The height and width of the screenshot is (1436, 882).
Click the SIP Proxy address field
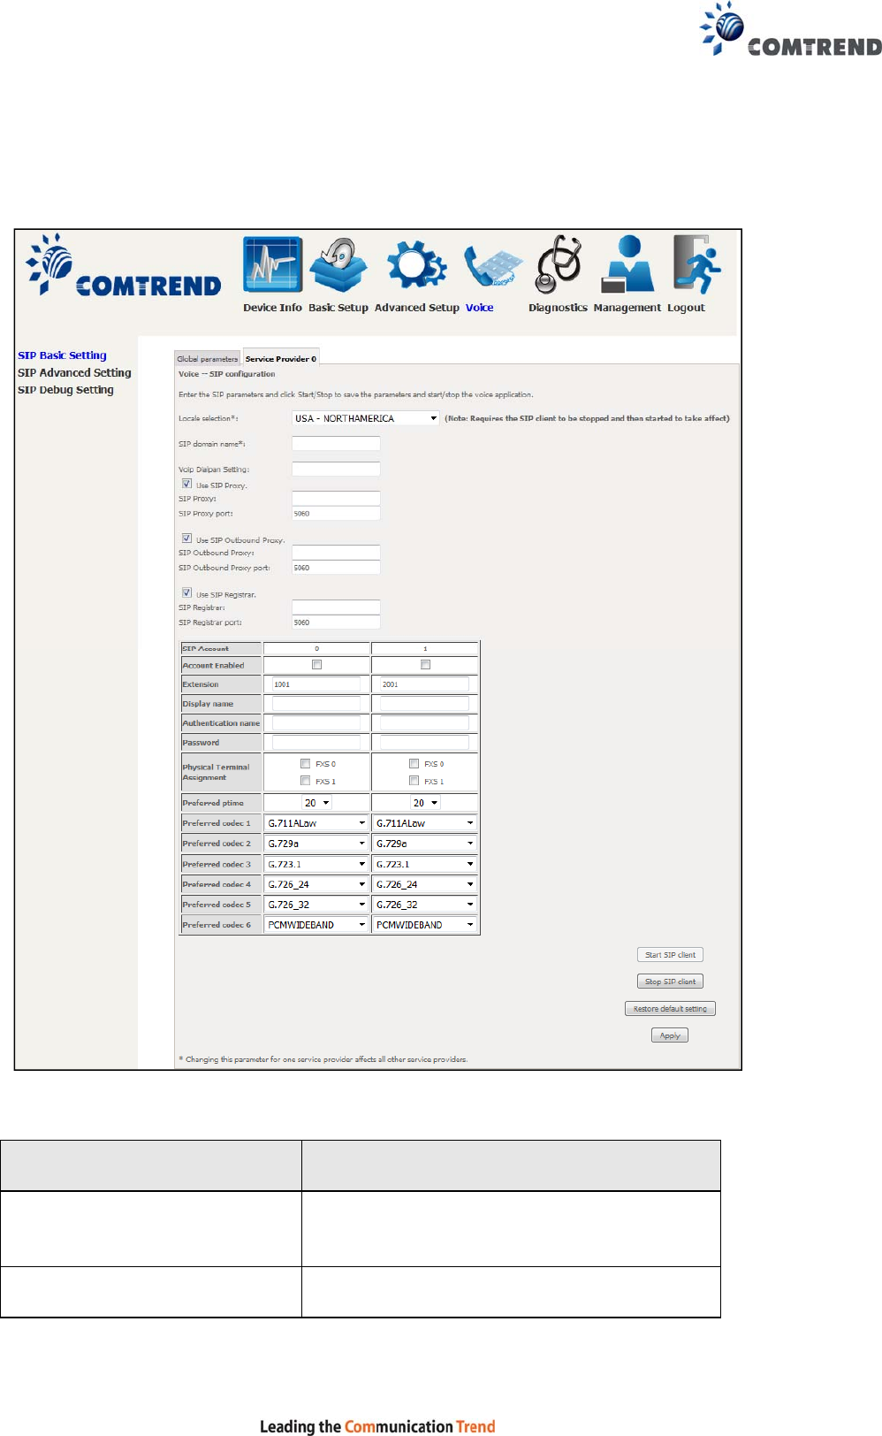click(336, 499)
